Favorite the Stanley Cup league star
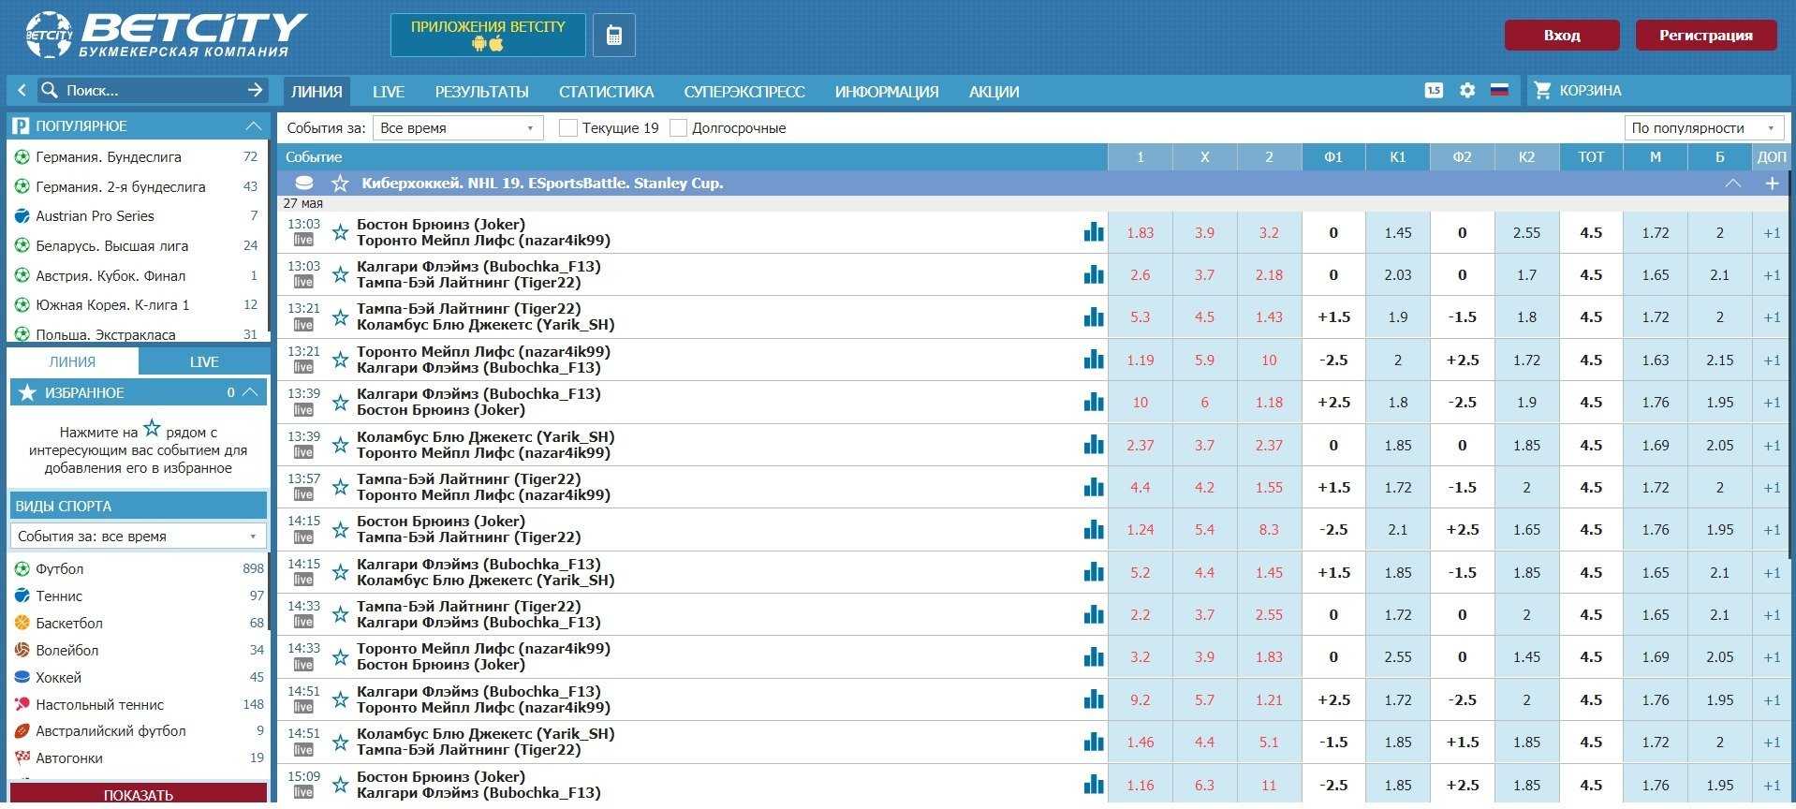Image resolution: width=1796 pixels, height=809 pixels. [340, 184]
